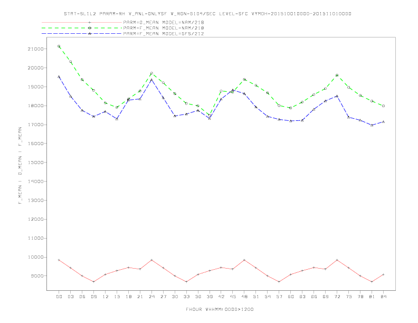Click the red solid legend line with plus marker
The image size is (418, 323).
pos(82,22)
